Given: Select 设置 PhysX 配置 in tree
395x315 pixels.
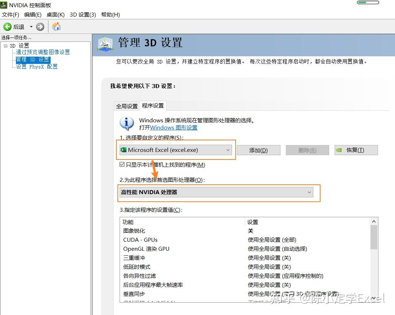Looking at the screenshot, I should (37, 67).
